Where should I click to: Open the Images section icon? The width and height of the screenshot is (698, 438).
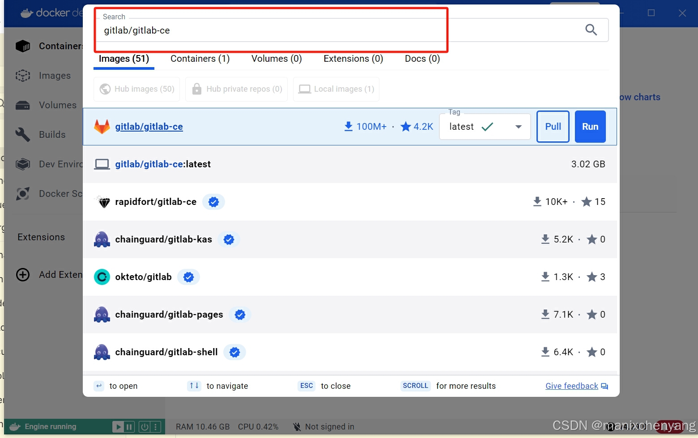click(x=23, y=76)
